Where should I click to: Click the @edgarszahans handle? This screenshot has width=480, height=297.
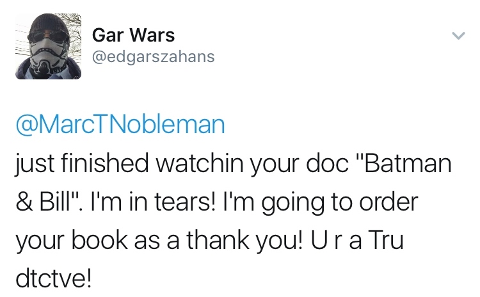[x=153, y=57]
